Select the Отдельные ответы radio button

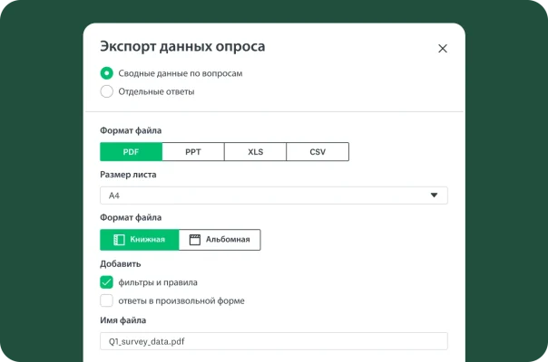point(106,91)
